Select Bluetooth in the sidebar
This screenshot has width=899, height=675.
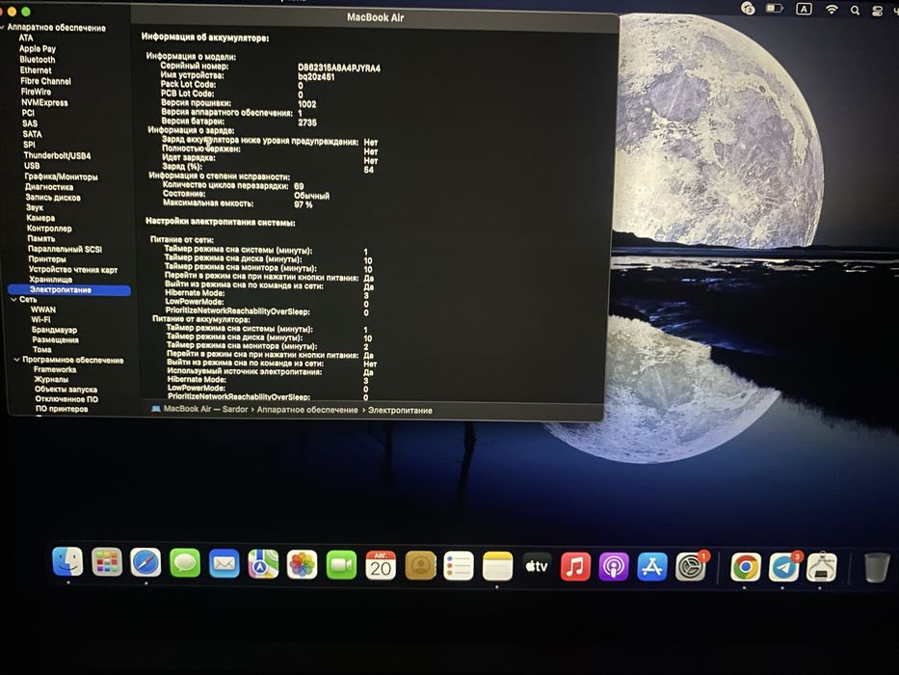pyautogui.click(x=38, y=59)
